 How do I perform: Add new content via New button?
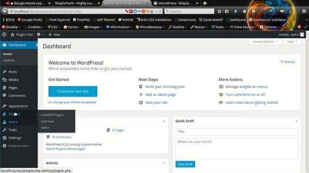pos(54,35)
